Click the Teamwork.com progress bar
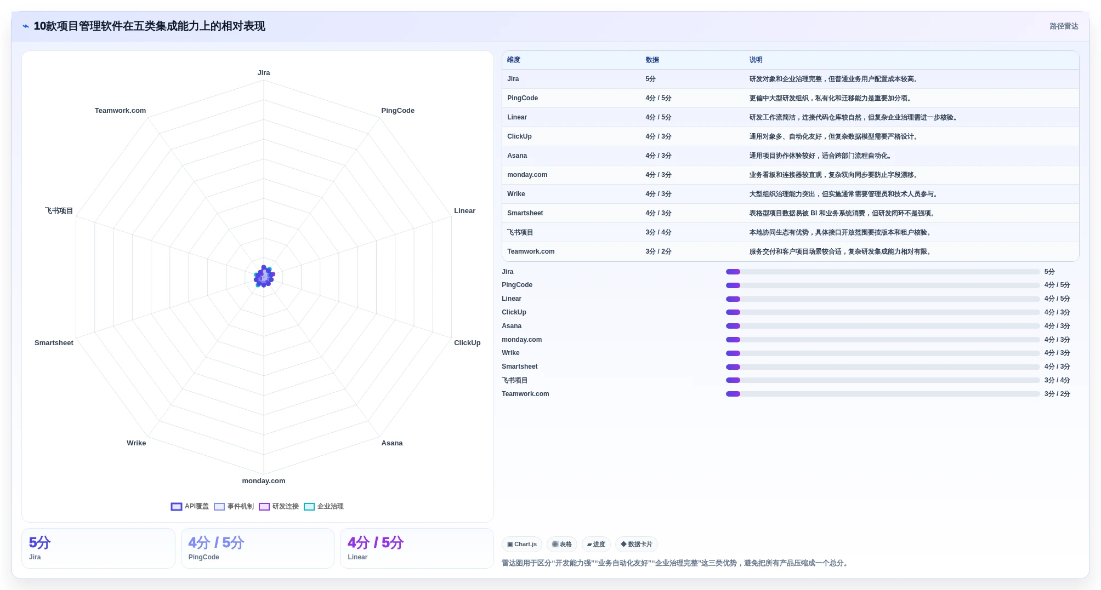 tap(883, 394)
